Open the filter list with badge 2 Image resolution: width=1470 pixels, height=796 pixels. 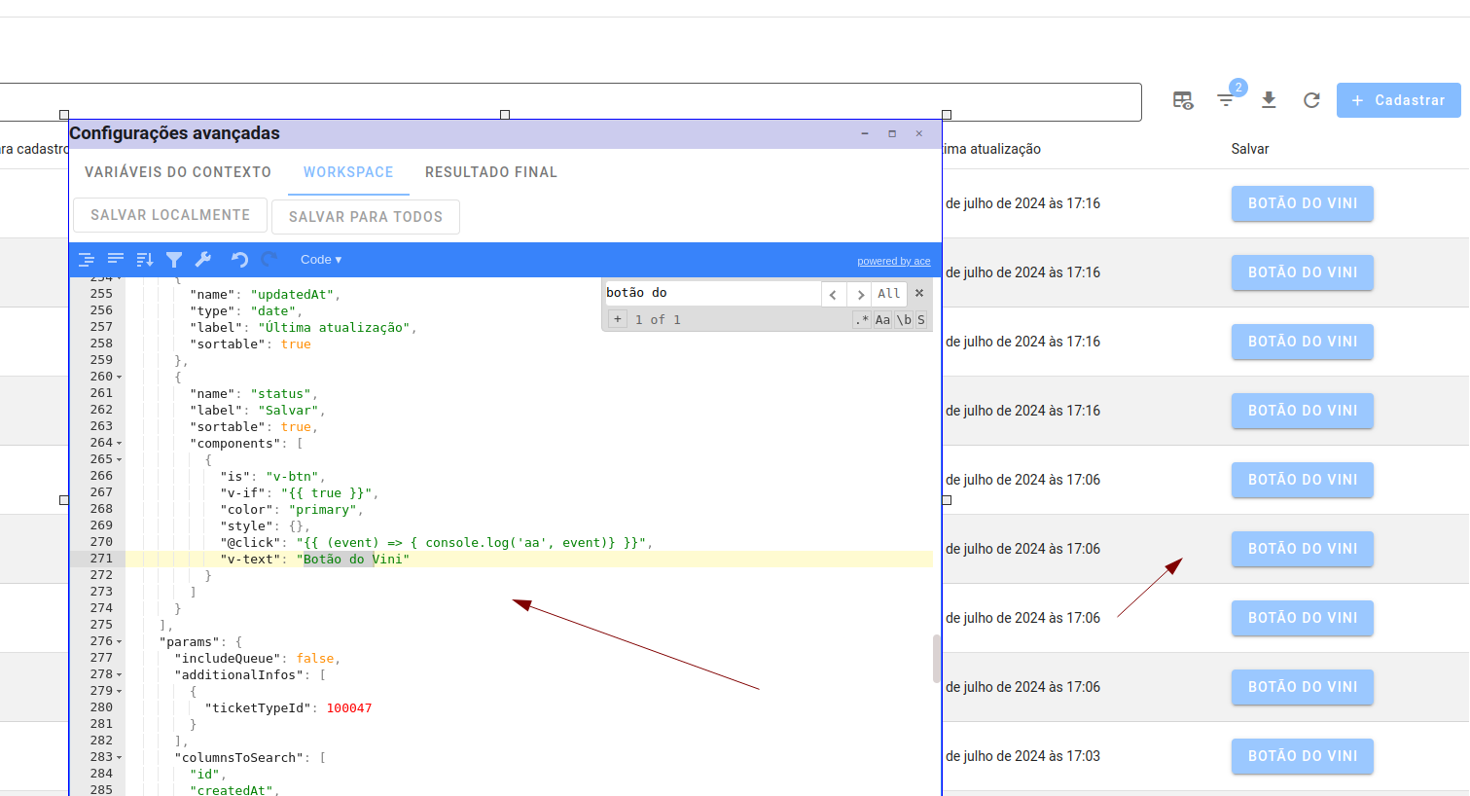(1227, 98)
